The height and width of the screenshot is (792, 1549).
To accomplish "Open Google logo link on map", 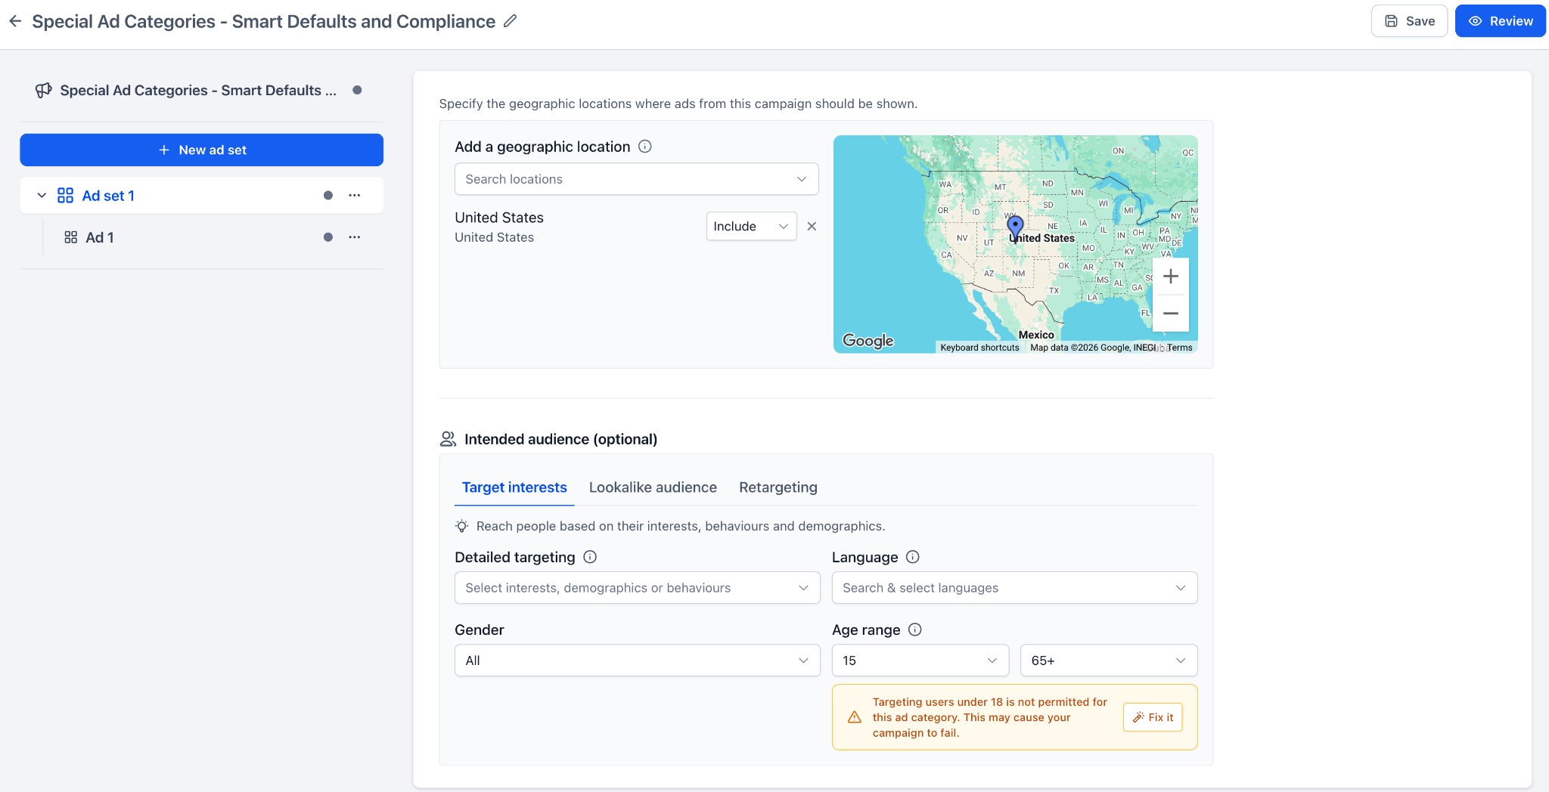I will [868, 341].
